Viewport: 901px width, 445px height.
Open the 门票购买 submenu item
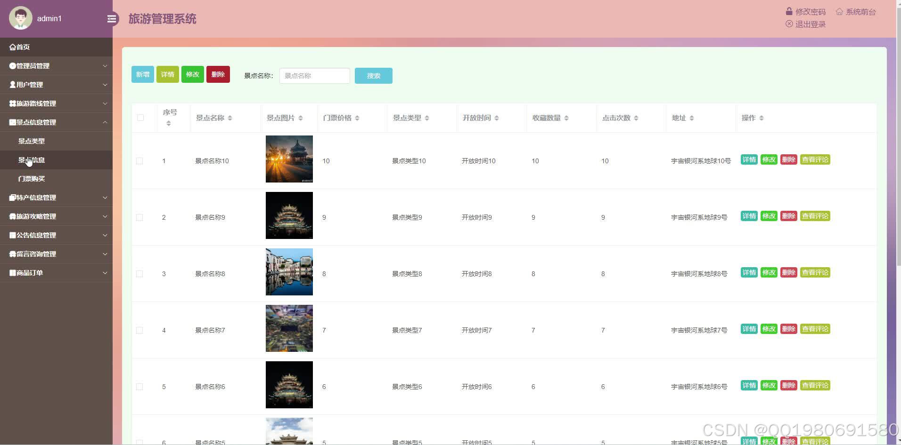coord(56,179)
